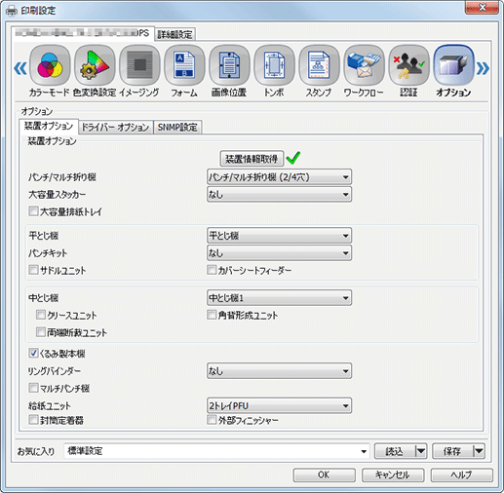Open the カラーモード color mode icon
Screen dimensions: 504x493
50,66
